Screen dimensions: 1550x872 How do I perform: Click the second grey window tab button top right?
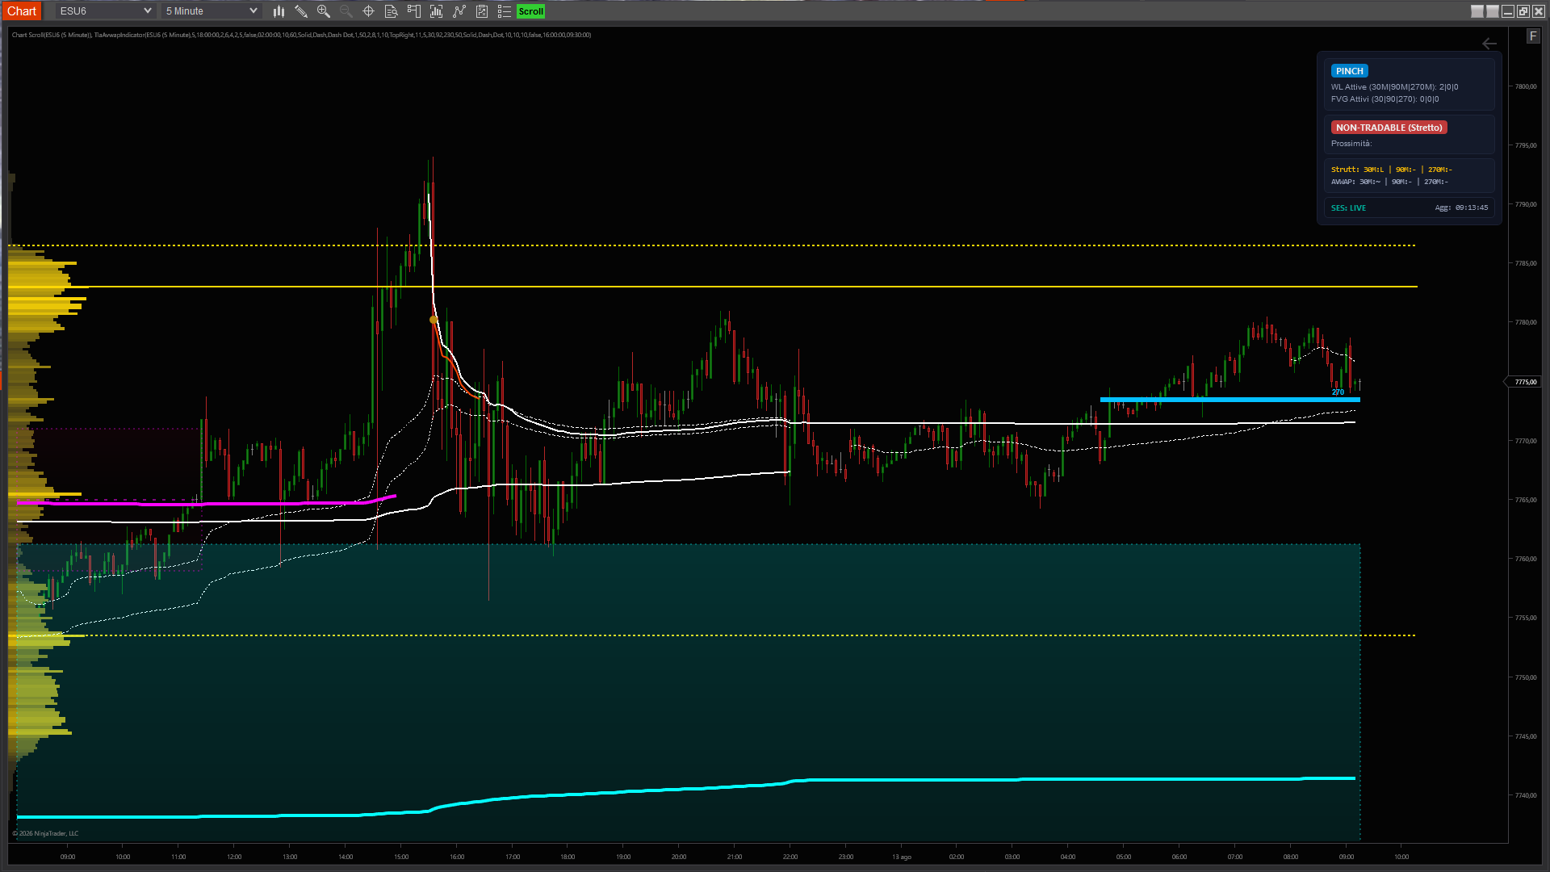coord(1493,11)
